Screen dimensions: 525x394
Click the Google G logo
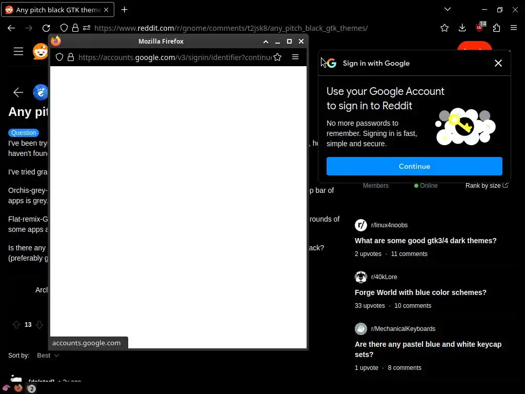[x=332, y=63]
